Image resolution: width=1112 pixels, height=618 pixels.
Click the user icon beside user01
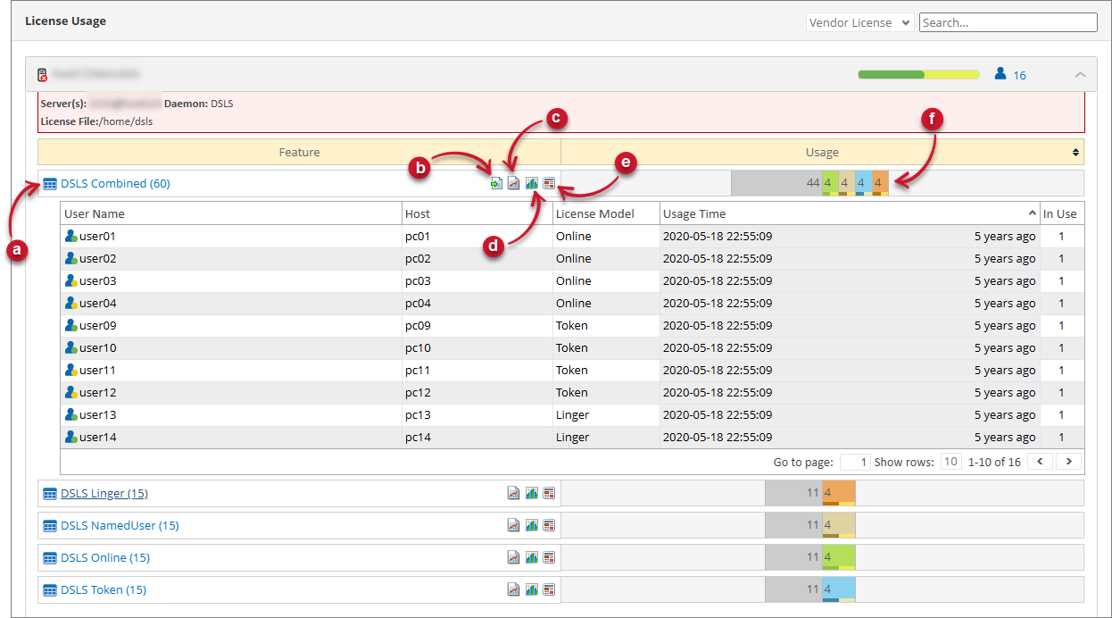(x=71, y=237)
